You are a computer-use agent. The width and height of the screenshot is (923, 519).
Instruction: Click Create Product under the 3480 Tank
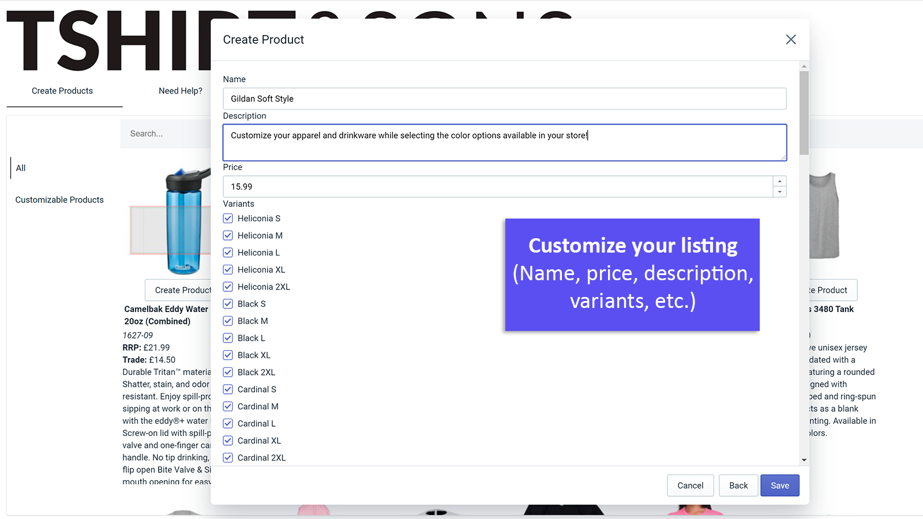(833, 290)
